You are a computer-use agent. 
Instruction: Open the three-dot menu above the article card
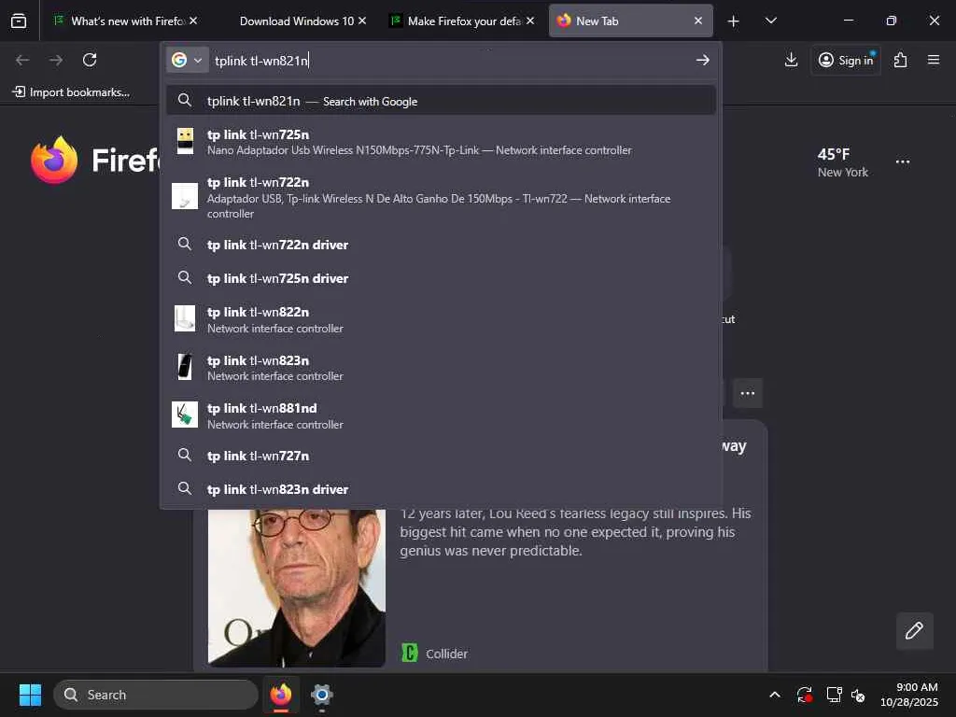[x=748, y=393]
